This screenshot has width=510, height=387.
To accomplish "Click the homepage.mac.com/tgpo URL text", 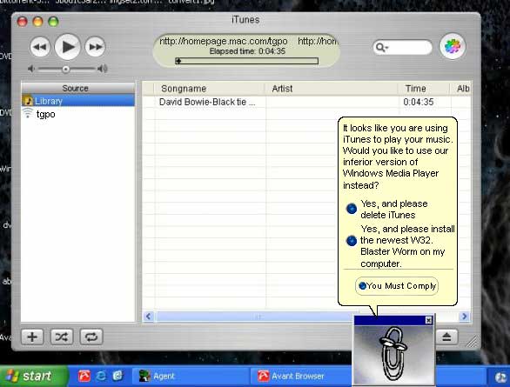I will pos(224,41).
